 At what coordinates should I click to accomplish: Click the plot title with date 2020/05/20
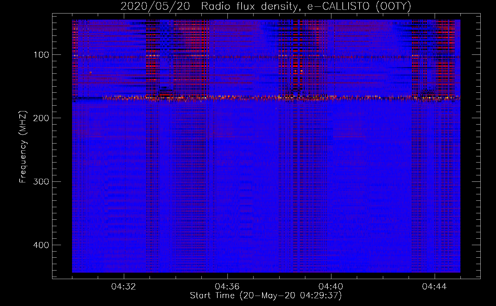tap(266, 6)
